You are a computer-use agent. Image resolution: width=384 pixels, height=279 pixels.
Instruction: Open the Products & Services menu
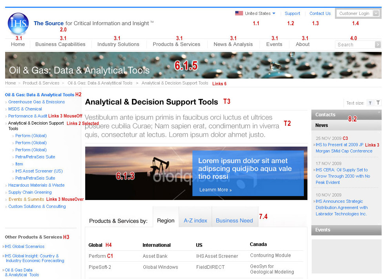coord(176,44)
